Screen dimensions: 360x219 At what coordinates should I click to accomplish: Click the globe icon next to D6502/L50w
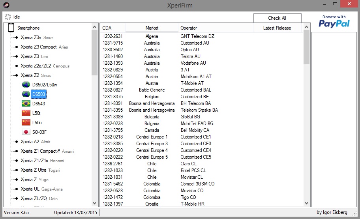26,85
